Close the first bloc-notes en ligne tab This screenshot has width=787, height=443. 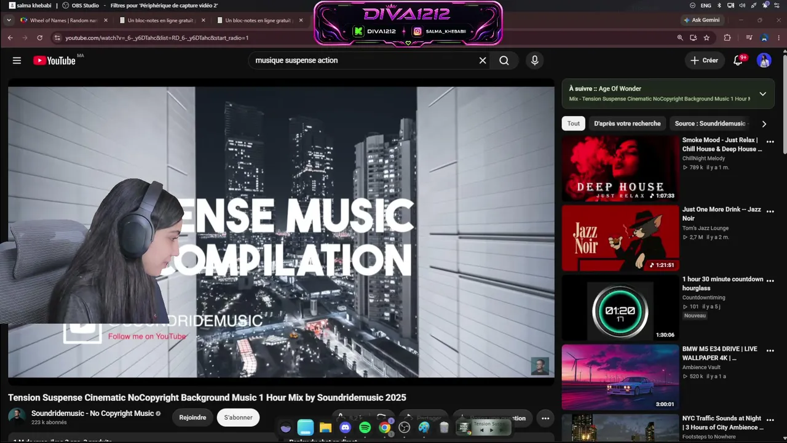[x=204, y=20]
